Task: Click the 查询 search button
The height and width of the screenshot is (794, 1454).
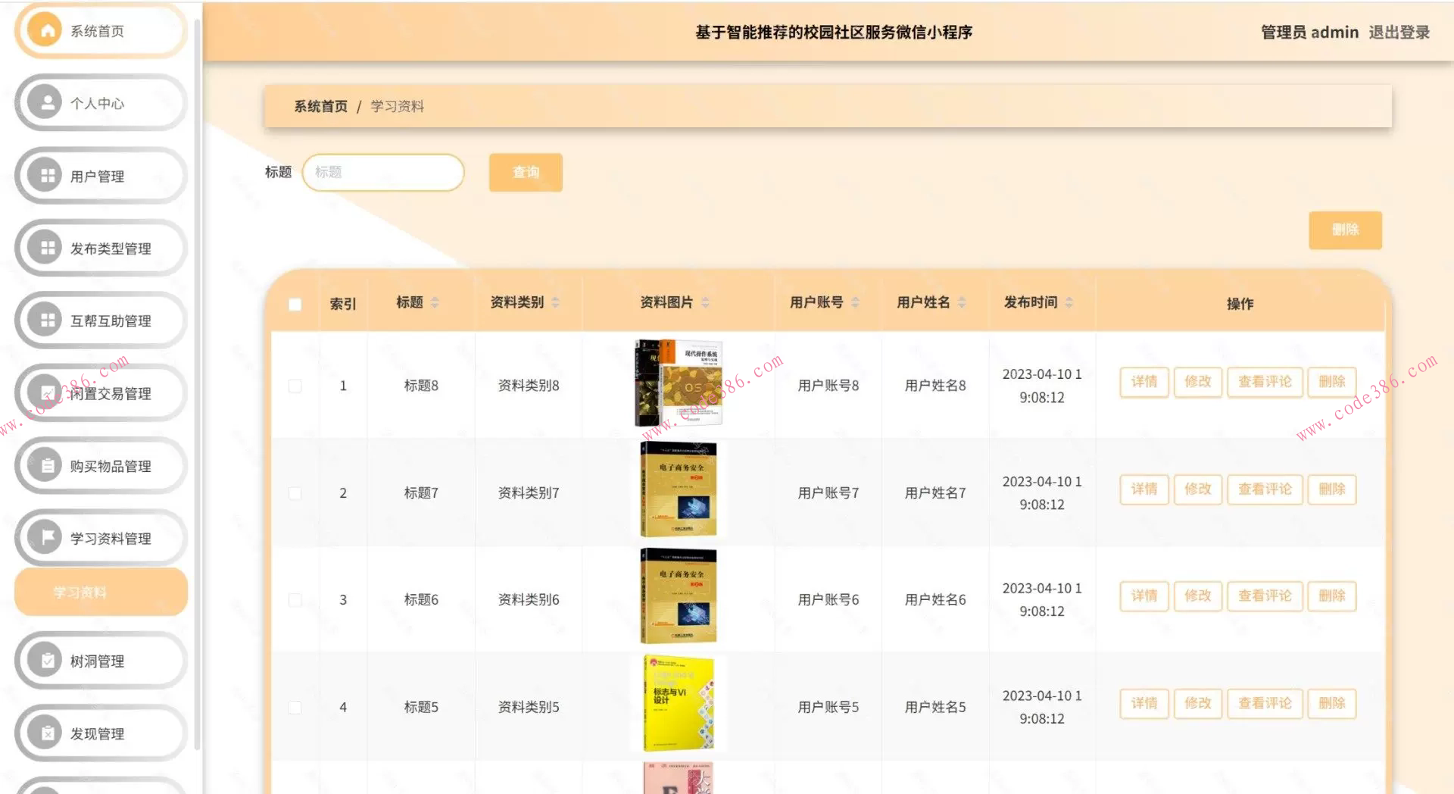Action: click(525, 172)
